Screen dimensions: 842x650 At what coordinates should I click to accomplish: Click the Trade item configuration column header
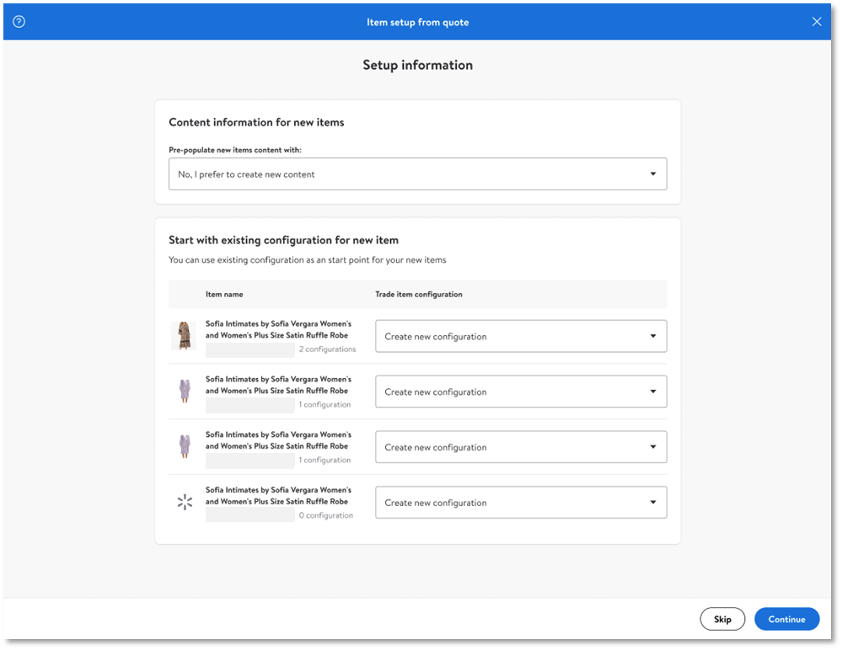point(418,295)
